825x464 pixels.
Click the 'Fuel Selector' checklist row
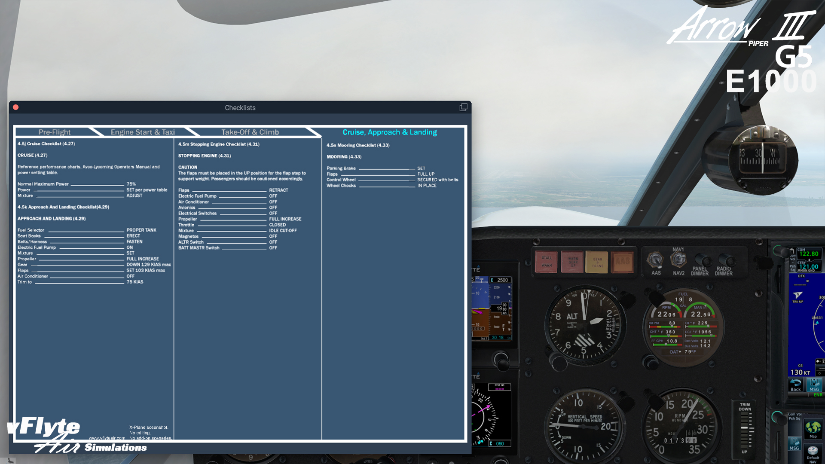[x=87, y=230]
